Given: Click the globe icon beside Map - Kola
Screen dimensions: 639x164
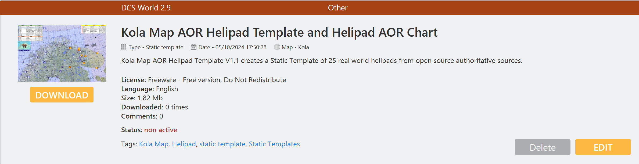Looking at the screenshot, I should click(277, 47).
